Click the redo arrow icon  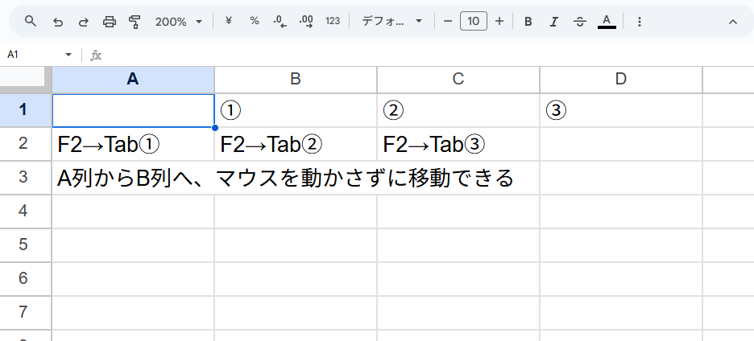(x=83, y=22)
